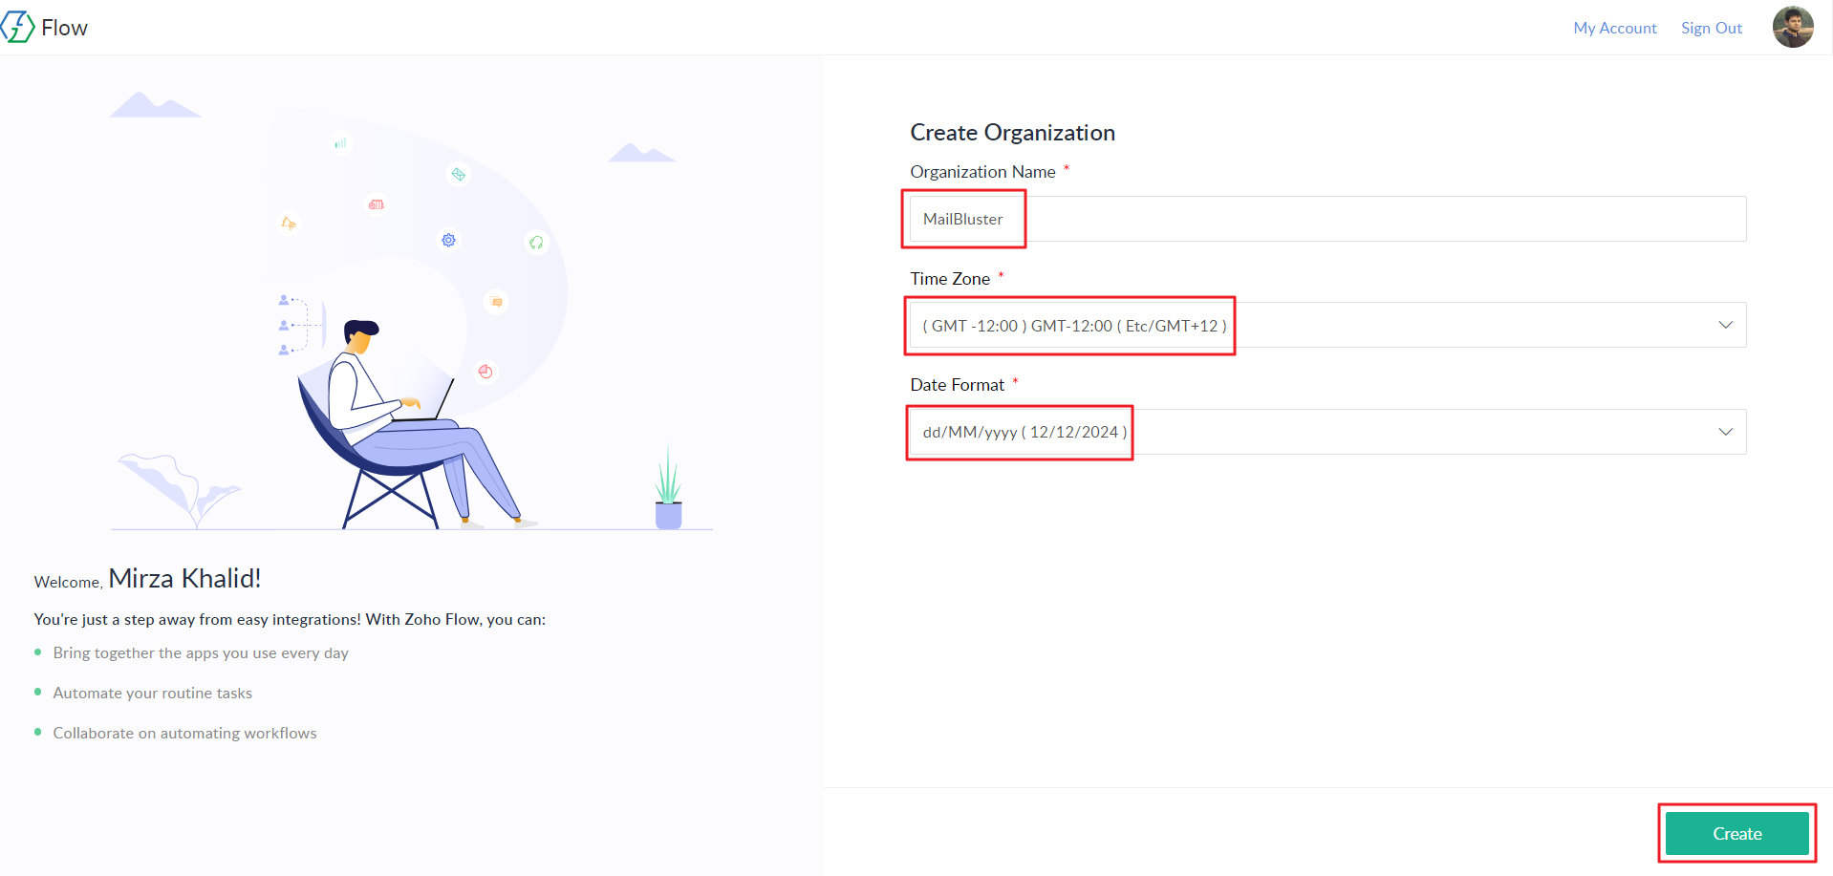Click the teal envelope icon in illustration
The image size is (1833, 876).
pyautogui.click(x=459, y=175)
